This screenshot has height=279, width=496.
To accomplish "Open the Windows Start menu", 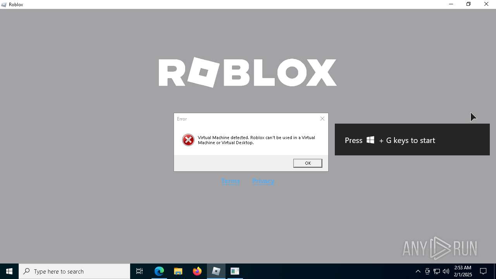I will click(x=9, y=271).
